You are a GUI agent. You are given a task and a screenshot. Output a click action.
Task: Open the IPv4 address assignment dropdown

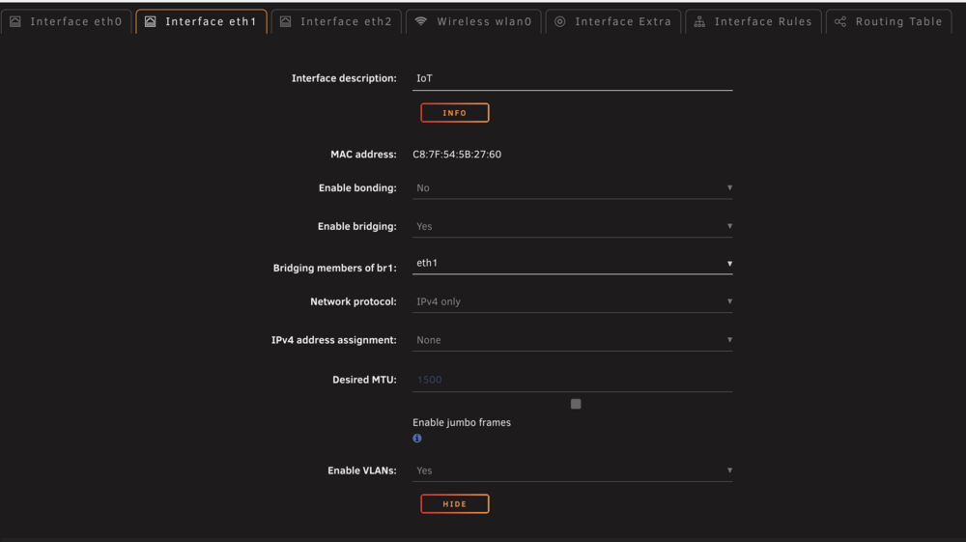point(572,340)
